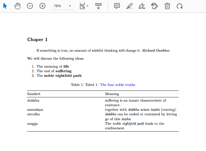Click the fit page width icon
The width and height of the screenshot is (206, 151).
pyautogui.click(x=82, y=6)
